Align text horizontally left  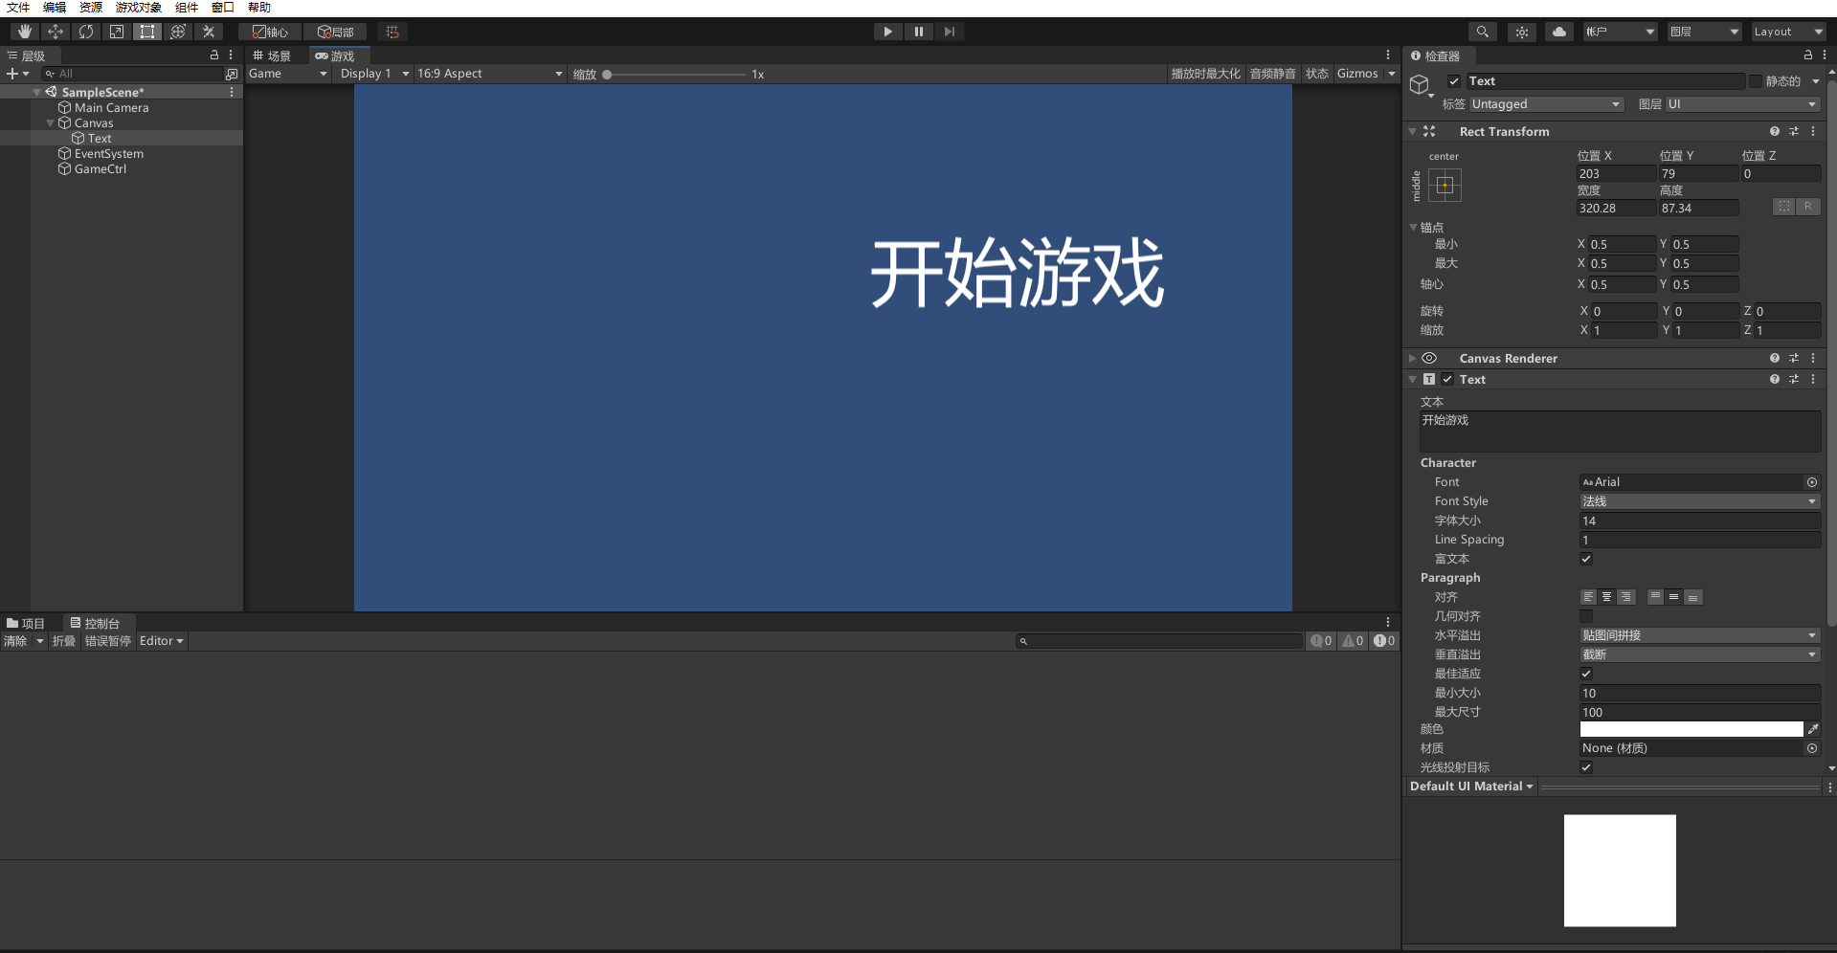(x=1588, y=597)
